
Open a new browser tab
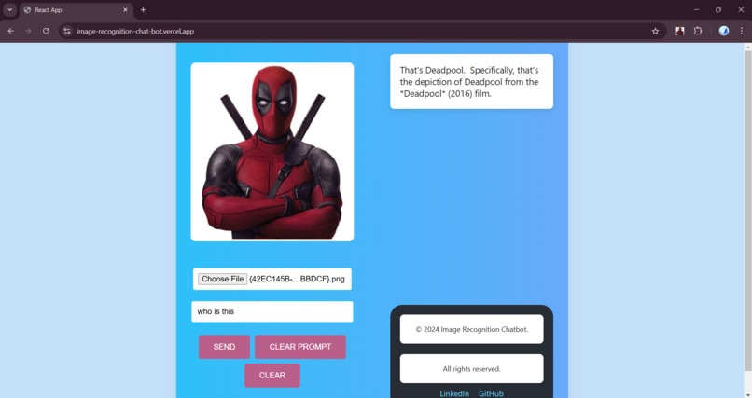click(143, 9)
